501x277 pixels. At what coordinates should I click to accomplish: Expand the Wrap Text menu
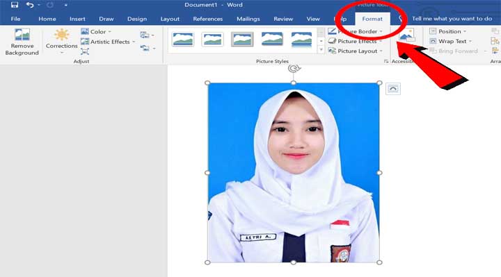coord(450,41)
